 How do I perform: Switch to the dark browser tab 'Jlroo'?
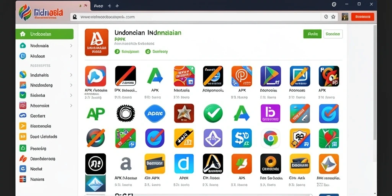coord(99,6)
